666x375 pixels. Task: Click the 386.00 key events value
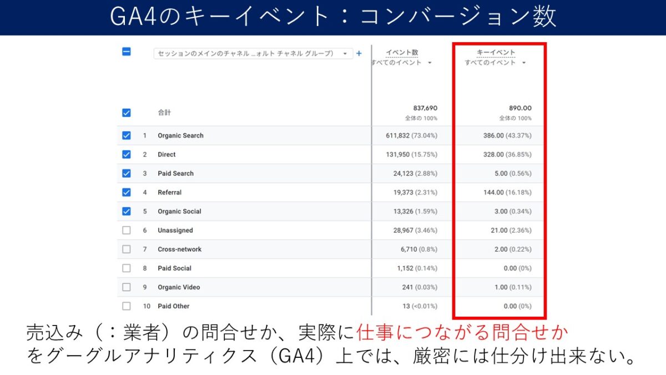[495, 136]
